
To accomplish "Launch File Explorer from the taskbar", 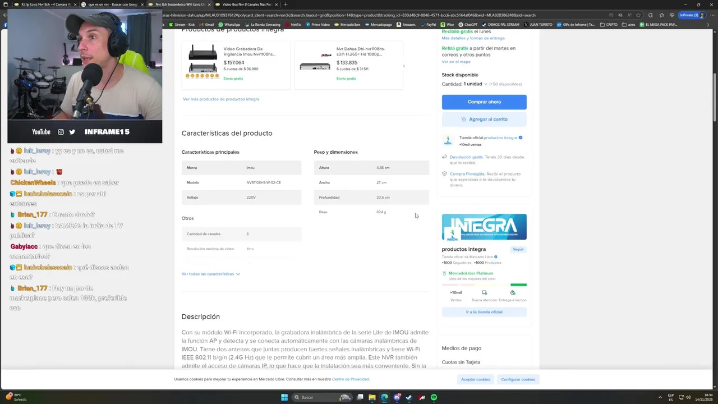I will [372, 397].
